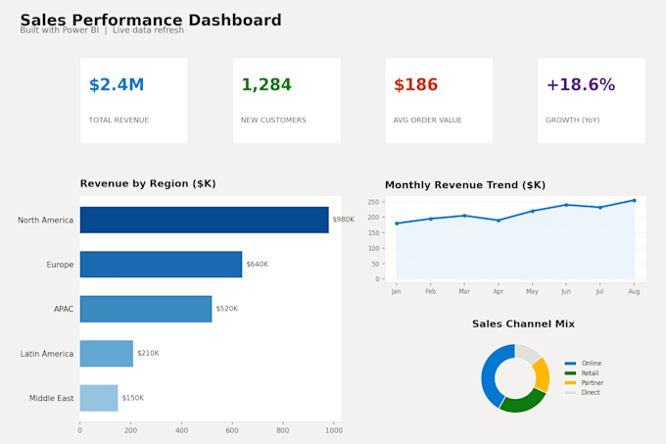Image resolution: width=666 pixels, height=444 pixels.
Task: Click the Online legend color swatch
Action: pos(570,364)
